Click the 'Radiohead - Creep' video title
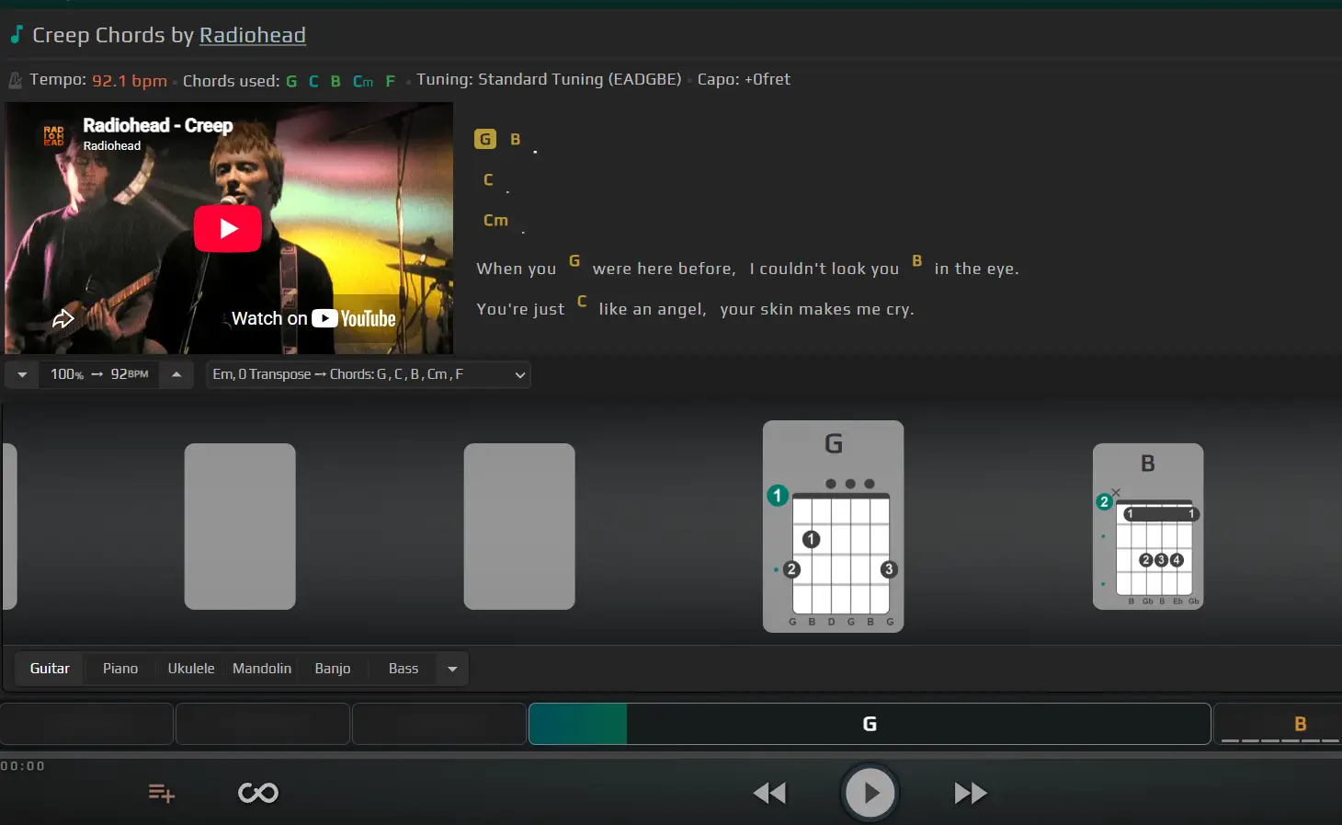The height and width of the screenshot is (825, 1342). click(x=158, y=125)
